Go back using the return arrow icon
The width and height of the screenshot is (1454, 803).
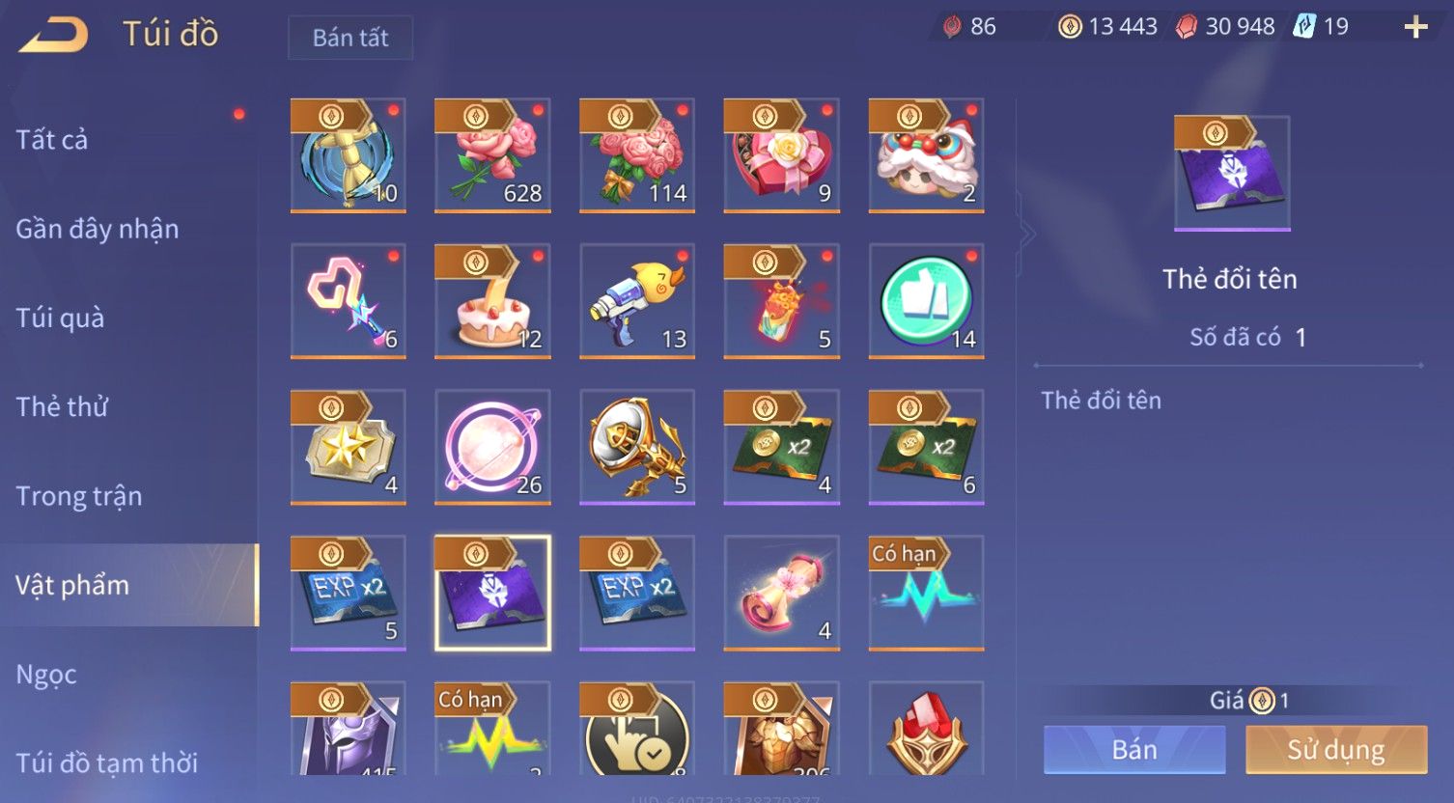click(54, 35)
